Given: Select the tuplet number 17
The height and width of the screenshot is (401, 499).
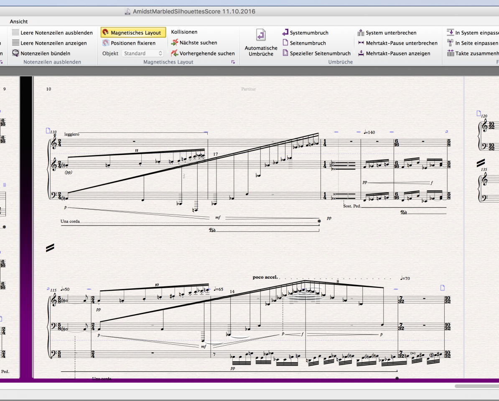Looking at the screenshot, I should [x=216, y=154].
